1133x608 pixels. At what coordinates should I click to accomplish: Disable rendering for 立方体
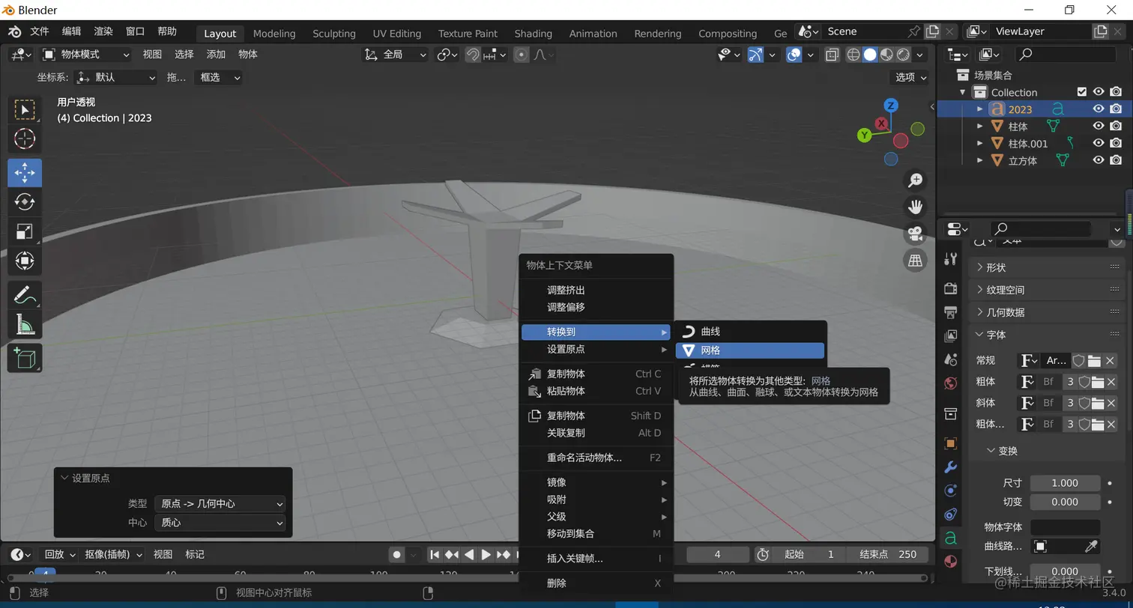1116,161
